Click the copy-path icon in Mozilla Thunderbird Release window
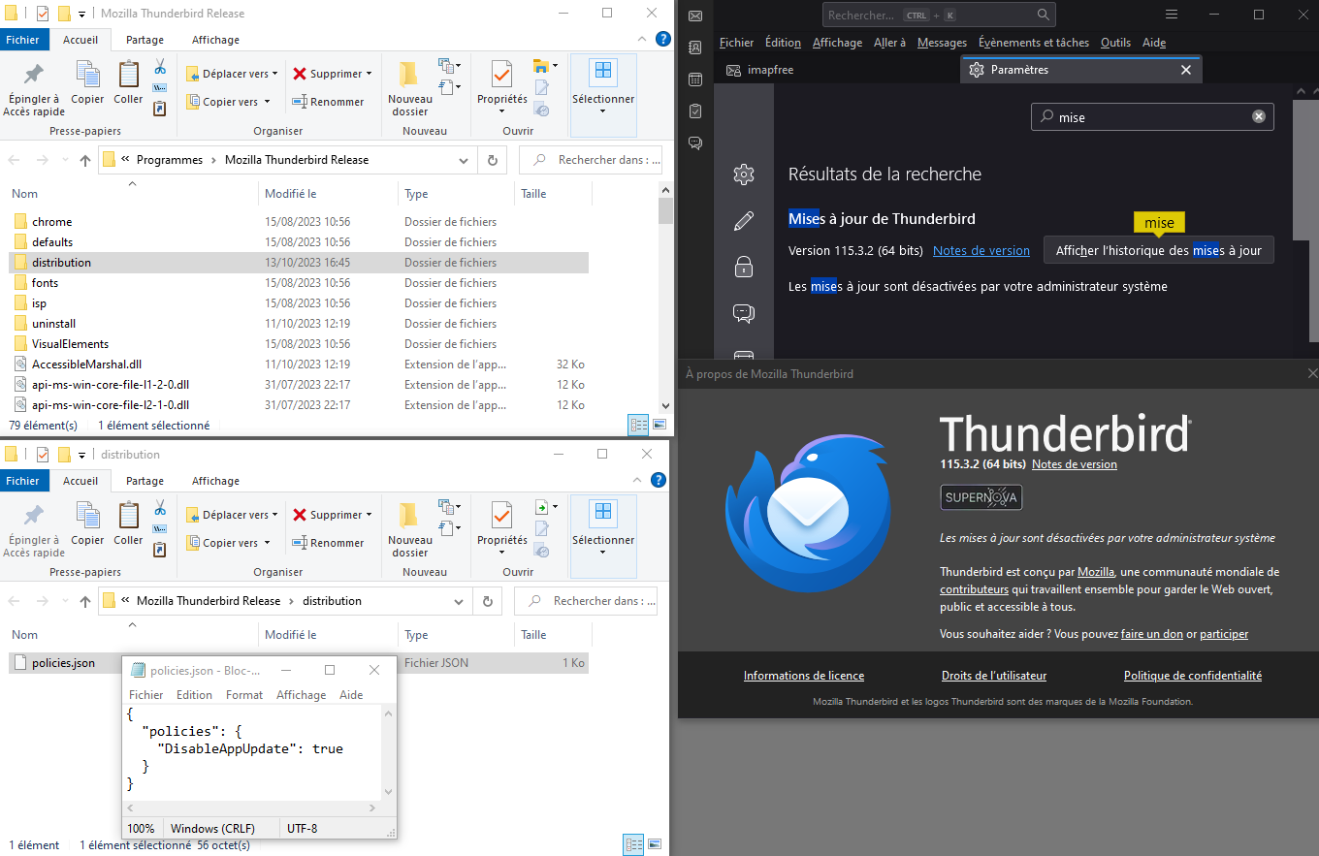This screenshot has width=1319, height=856. coord(160,87)
